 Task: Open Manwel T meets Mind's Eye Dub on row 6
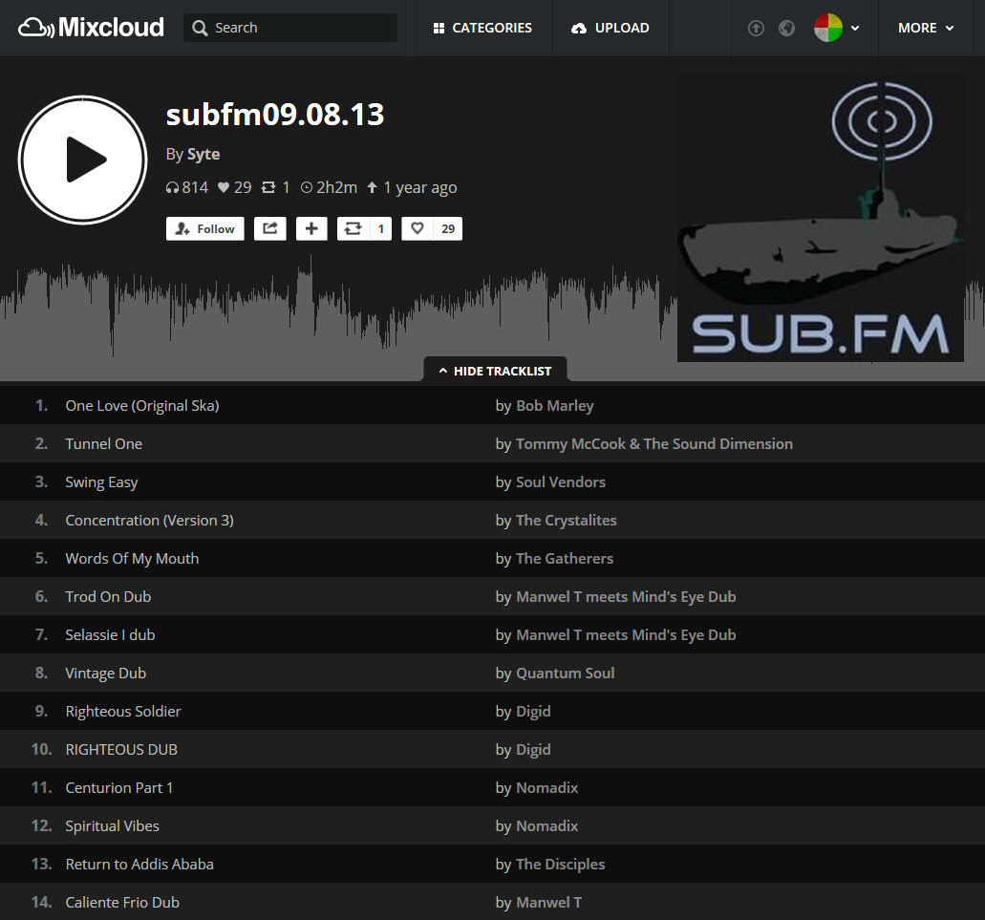(626, 597)
